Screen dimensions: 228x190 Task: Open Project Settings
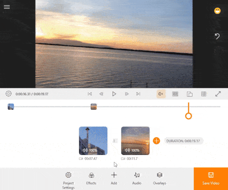(x=68, y=181)
